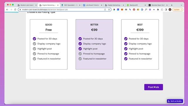Click the Update button in Chrome toolbar
Image resolution: width=188 pixels, height=106 pixels.
(177, 9)
